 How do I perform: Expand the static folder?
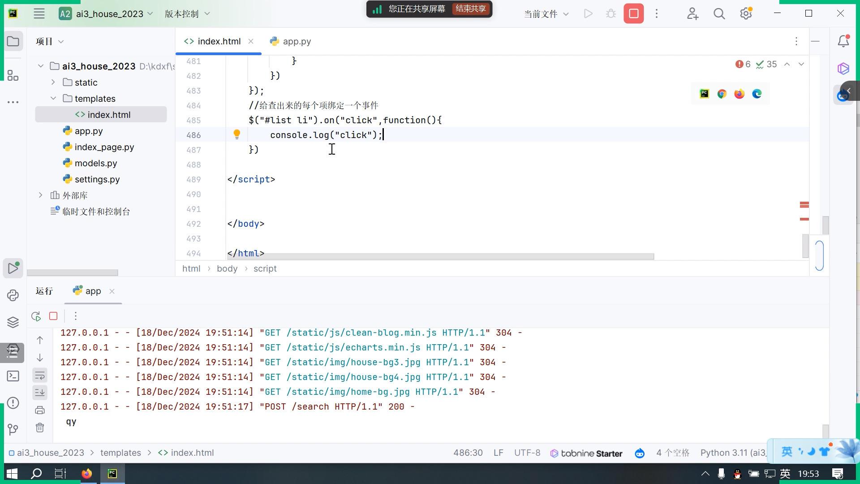click(53, 82)
